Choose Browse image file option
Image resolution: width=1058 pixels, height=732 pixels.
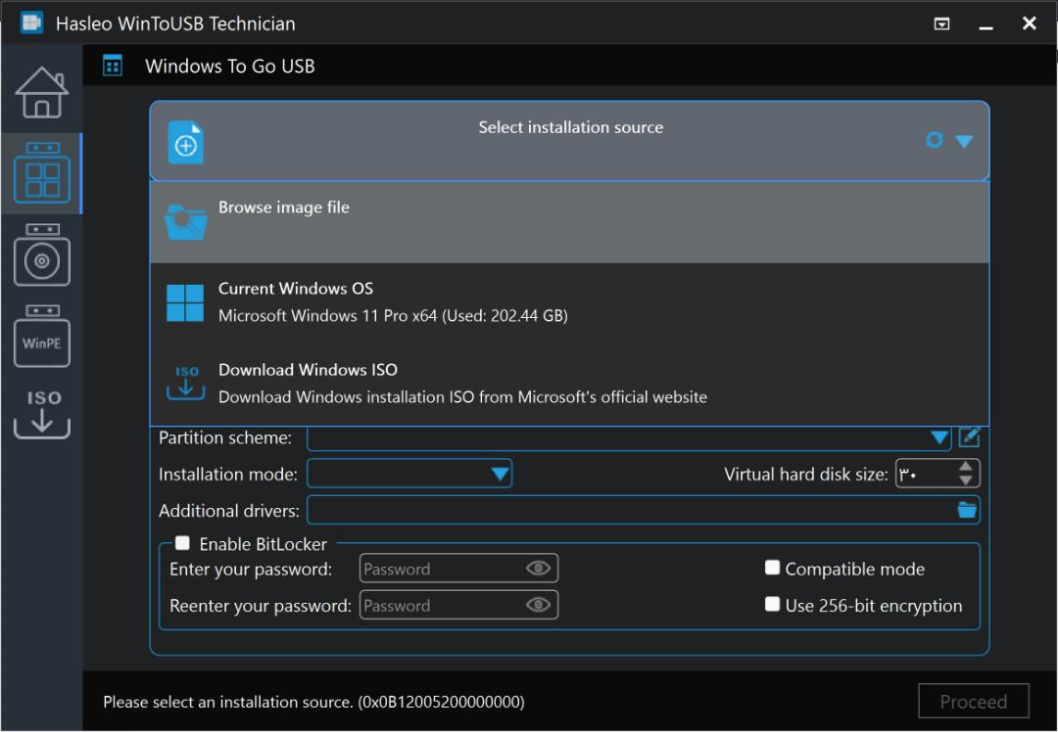569,222
